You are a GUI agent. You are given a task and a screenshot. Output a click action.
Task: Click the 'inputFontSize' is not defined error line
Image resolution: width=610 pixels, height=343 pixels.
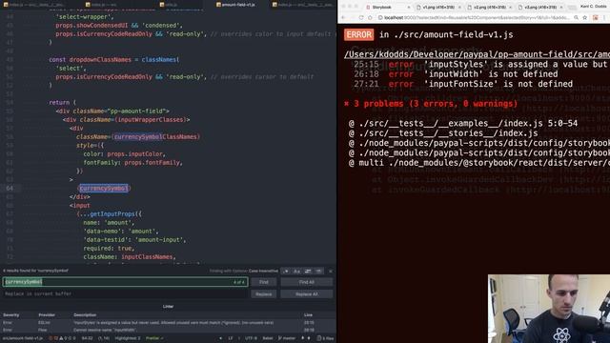(x=463, y=84)
